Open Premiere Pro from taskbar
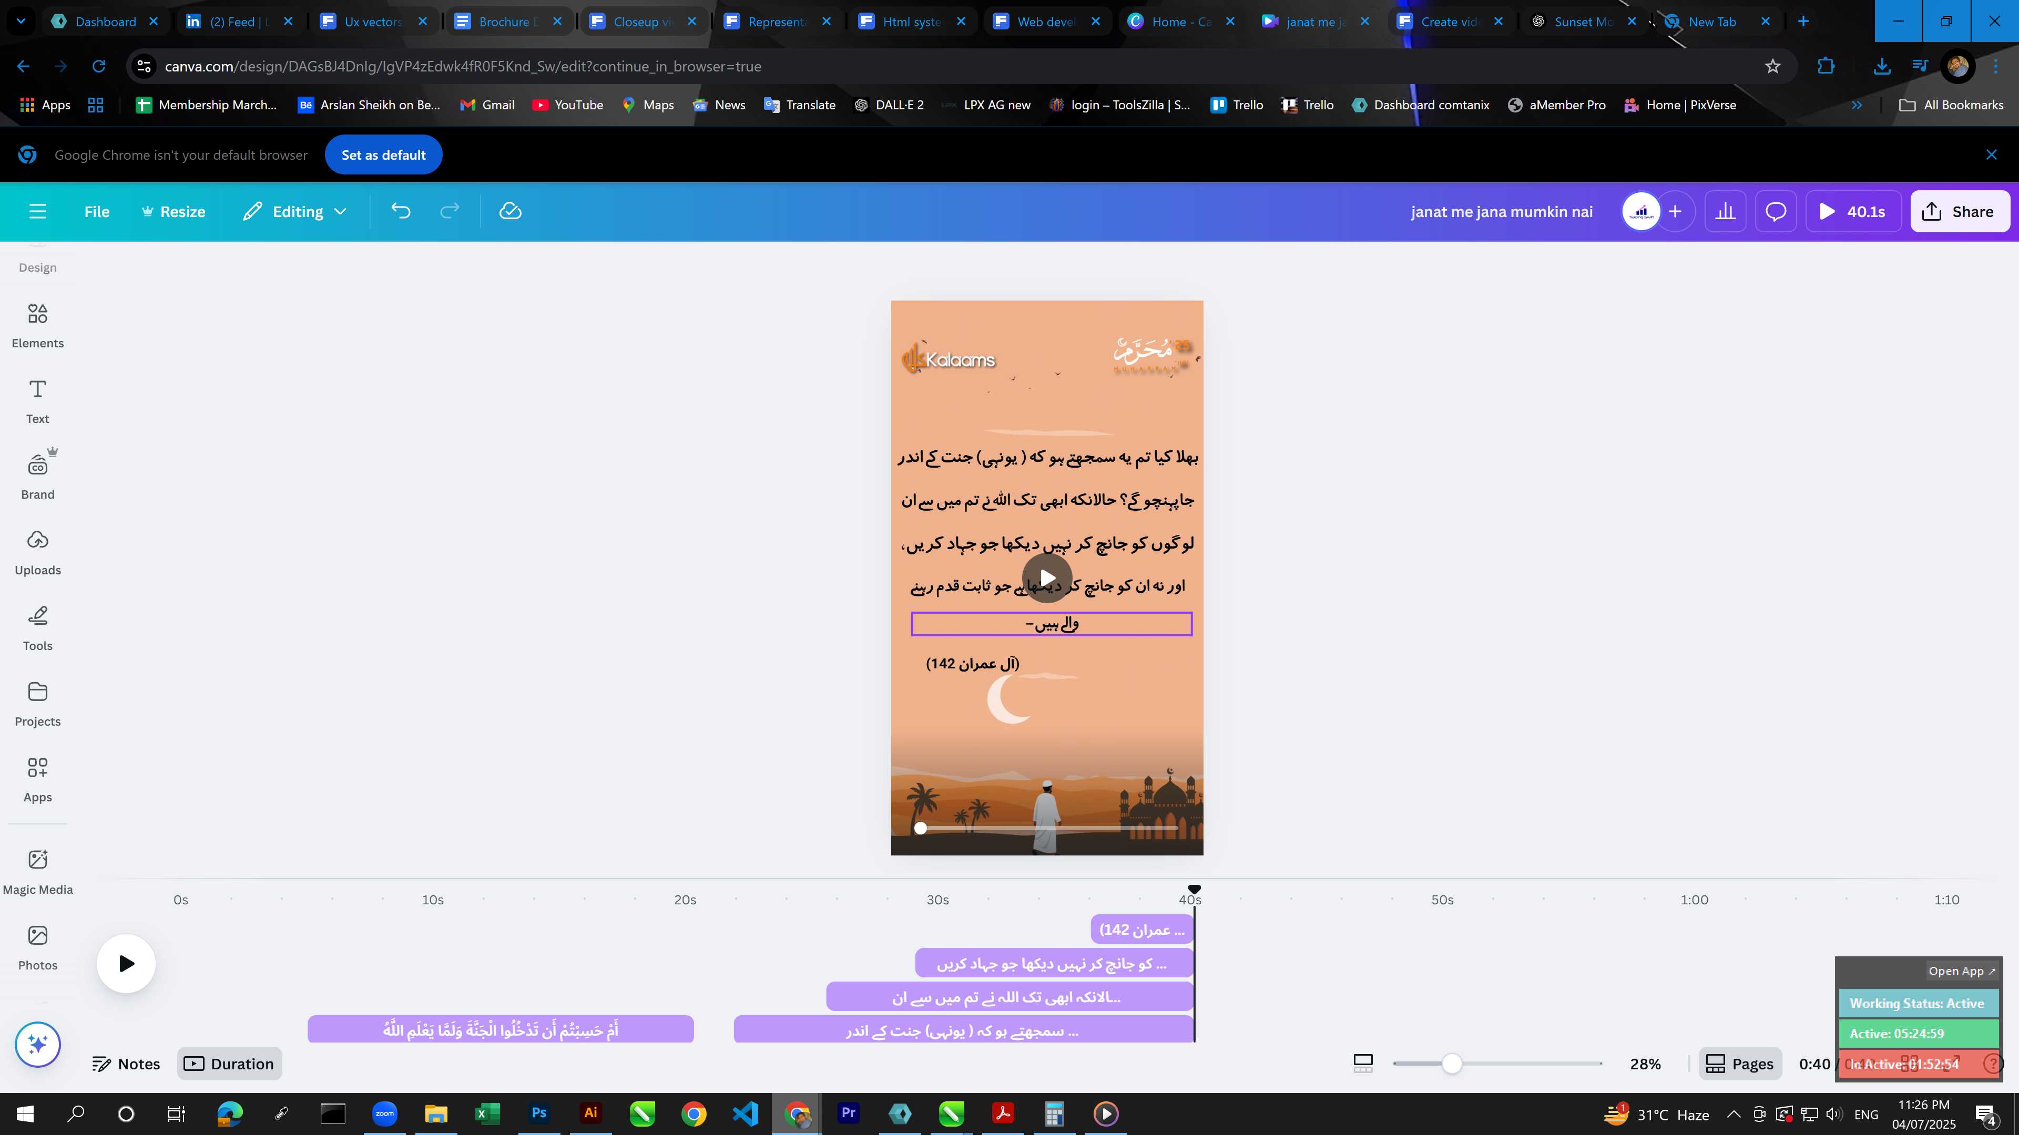 pyautogui.click(x=848, y=1114)
